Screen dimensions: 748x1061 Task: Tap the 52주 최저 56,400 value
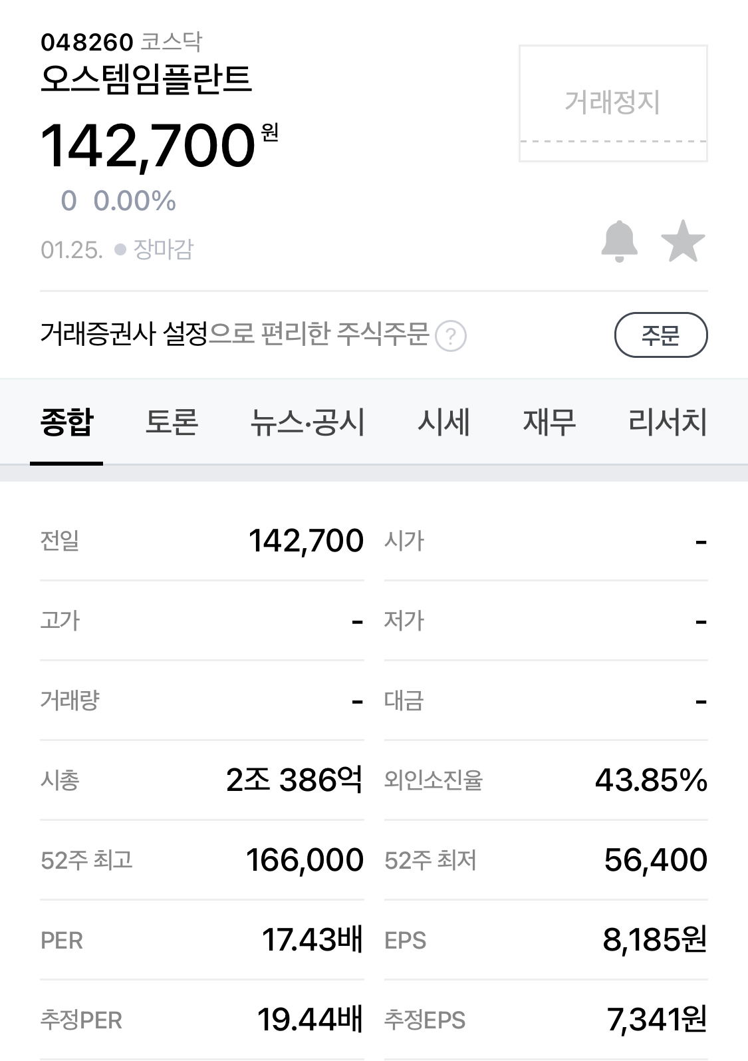pos(656,859)
